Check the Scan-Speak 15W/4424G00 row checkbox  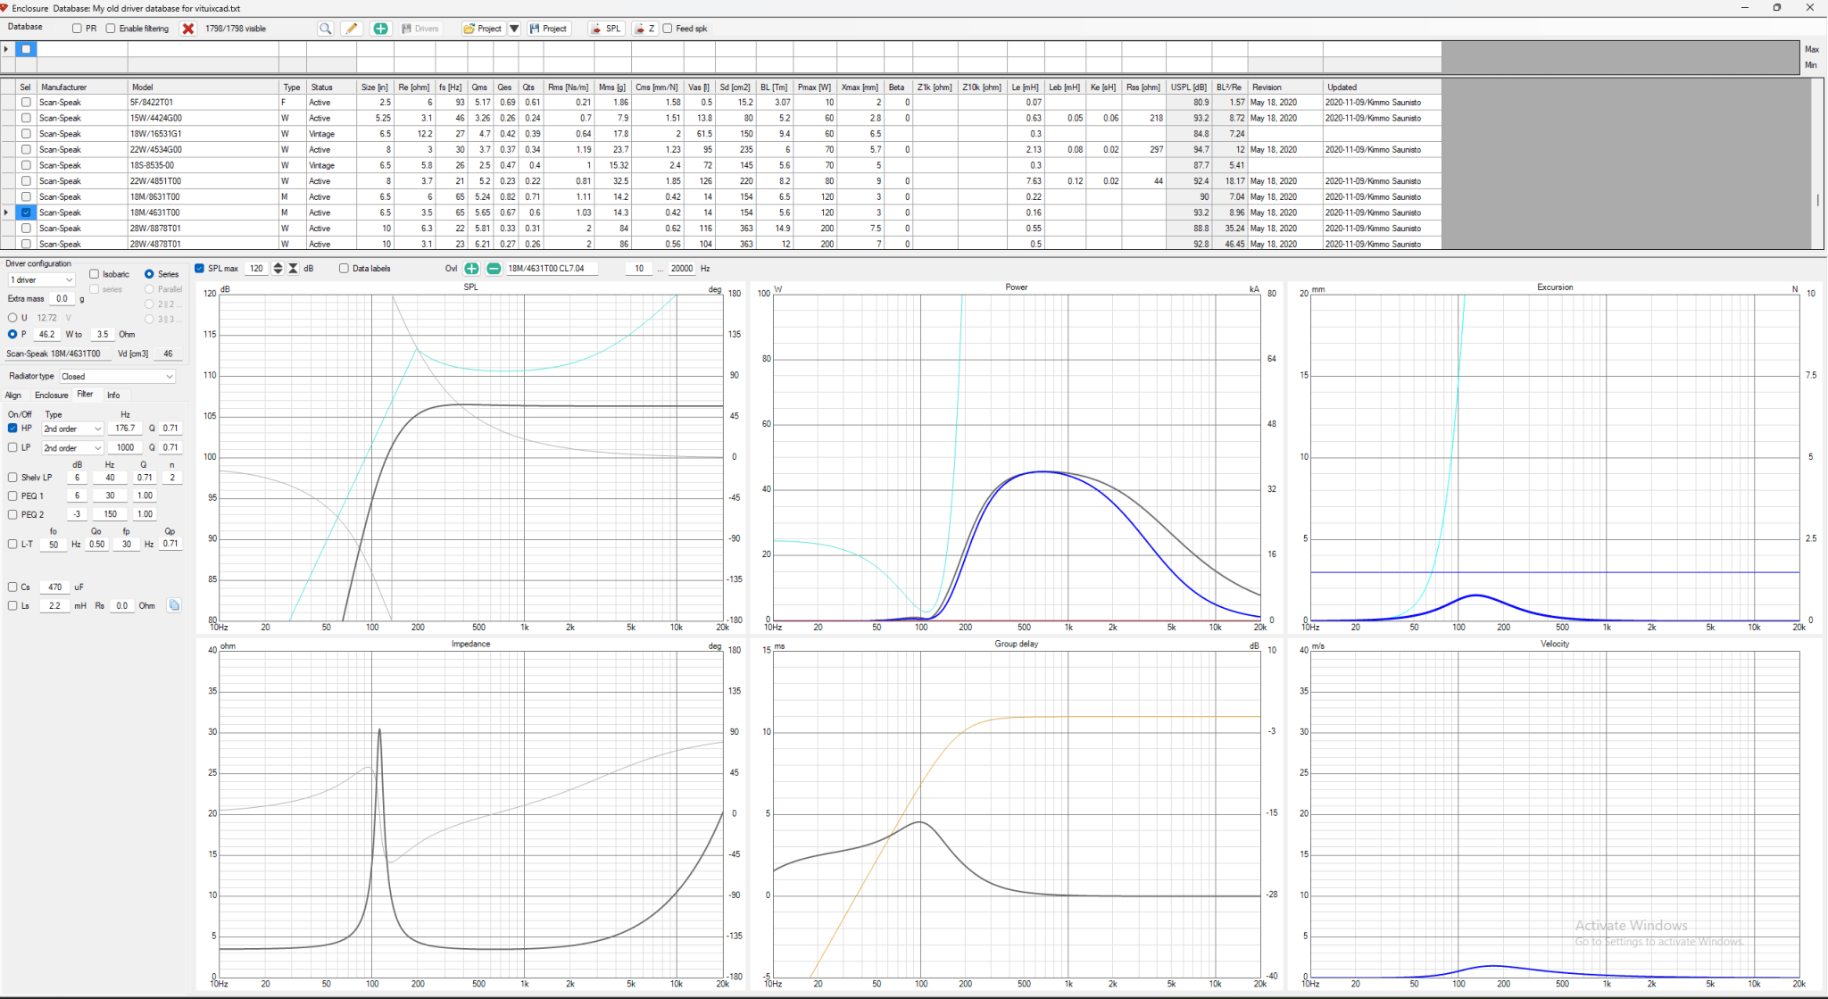click(x=26, y=118)
